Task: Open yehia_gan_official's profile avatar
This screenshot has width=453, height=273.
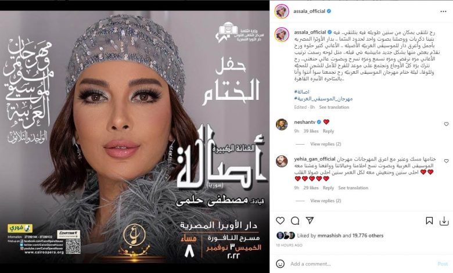Action: click(282, 161)
